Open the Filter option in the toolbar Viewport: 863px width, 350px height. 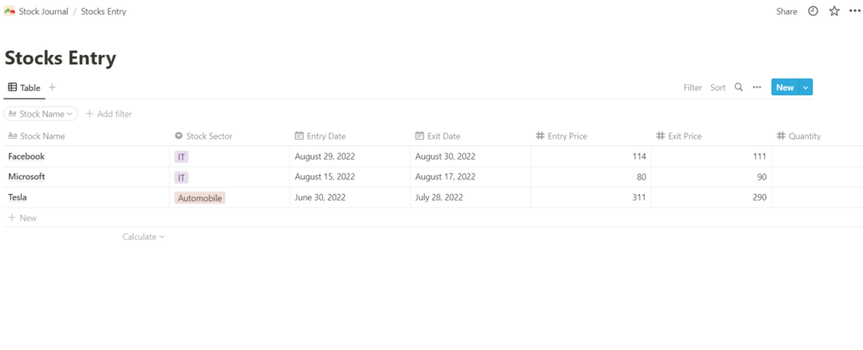point(692,87)
